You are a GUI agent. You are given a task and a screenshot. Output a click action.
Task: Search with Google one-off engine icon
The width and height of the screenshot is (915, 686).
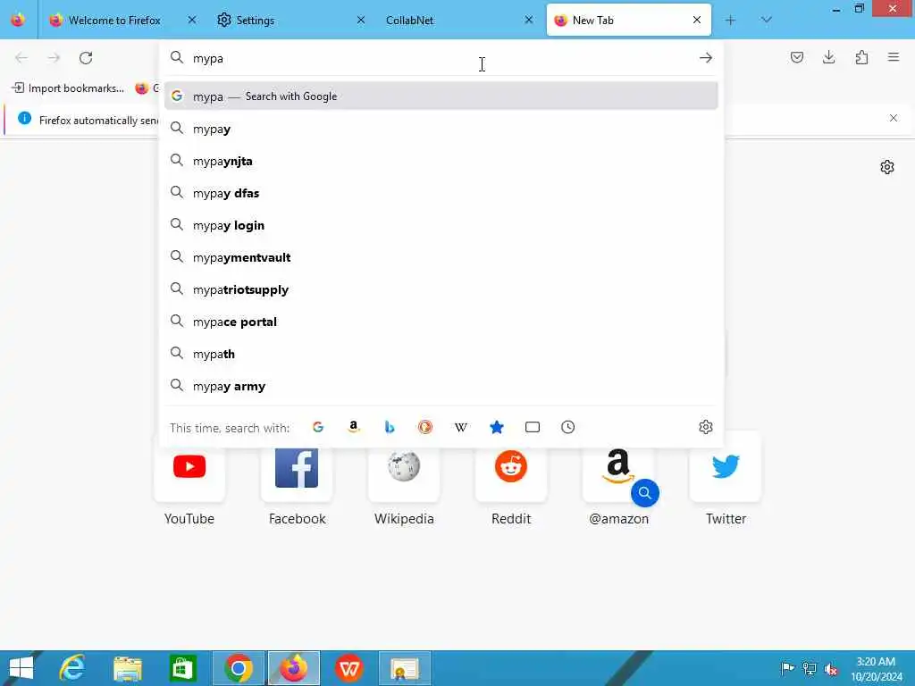click(318, 428)
